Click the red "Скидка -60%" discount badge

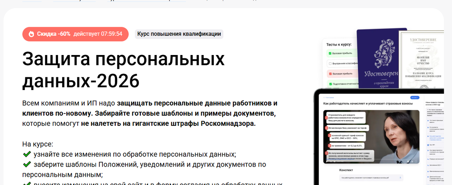click(75, 34)
